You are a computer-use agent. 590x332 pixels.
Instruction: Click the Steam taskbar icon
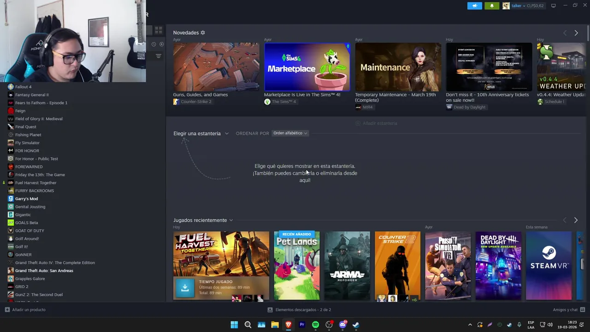[356, 325]
